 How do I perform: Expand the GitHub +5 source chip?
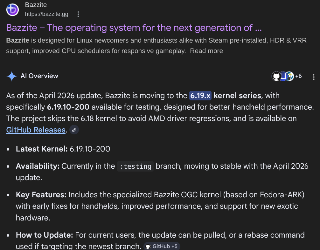162,246
